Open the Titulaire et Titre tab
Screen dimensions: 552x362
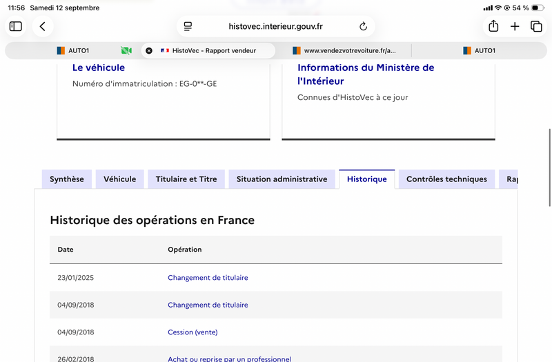pyautogui.click(x=186, y=179)
